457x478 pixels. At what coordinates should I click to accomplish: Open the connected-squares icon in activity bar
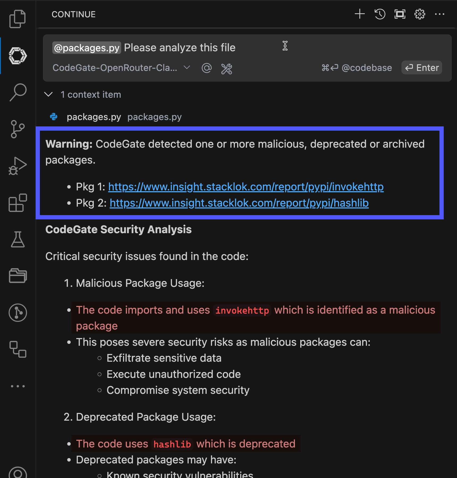pyautogui.click(x=18, y=349)
